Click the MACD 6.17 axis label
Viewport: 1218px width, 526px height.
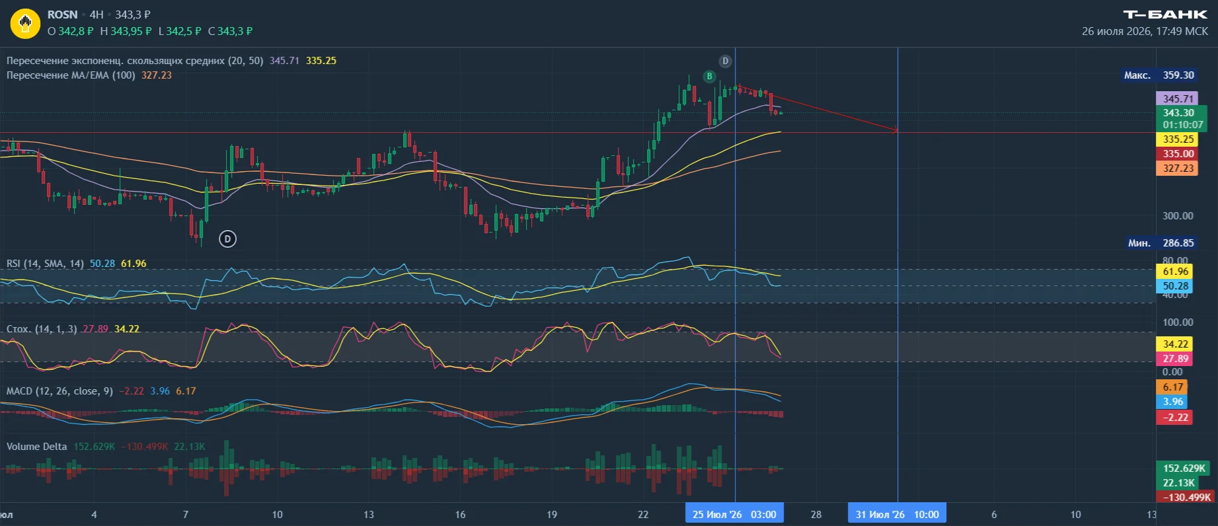pyautogui.click(x=1172, y=387)
